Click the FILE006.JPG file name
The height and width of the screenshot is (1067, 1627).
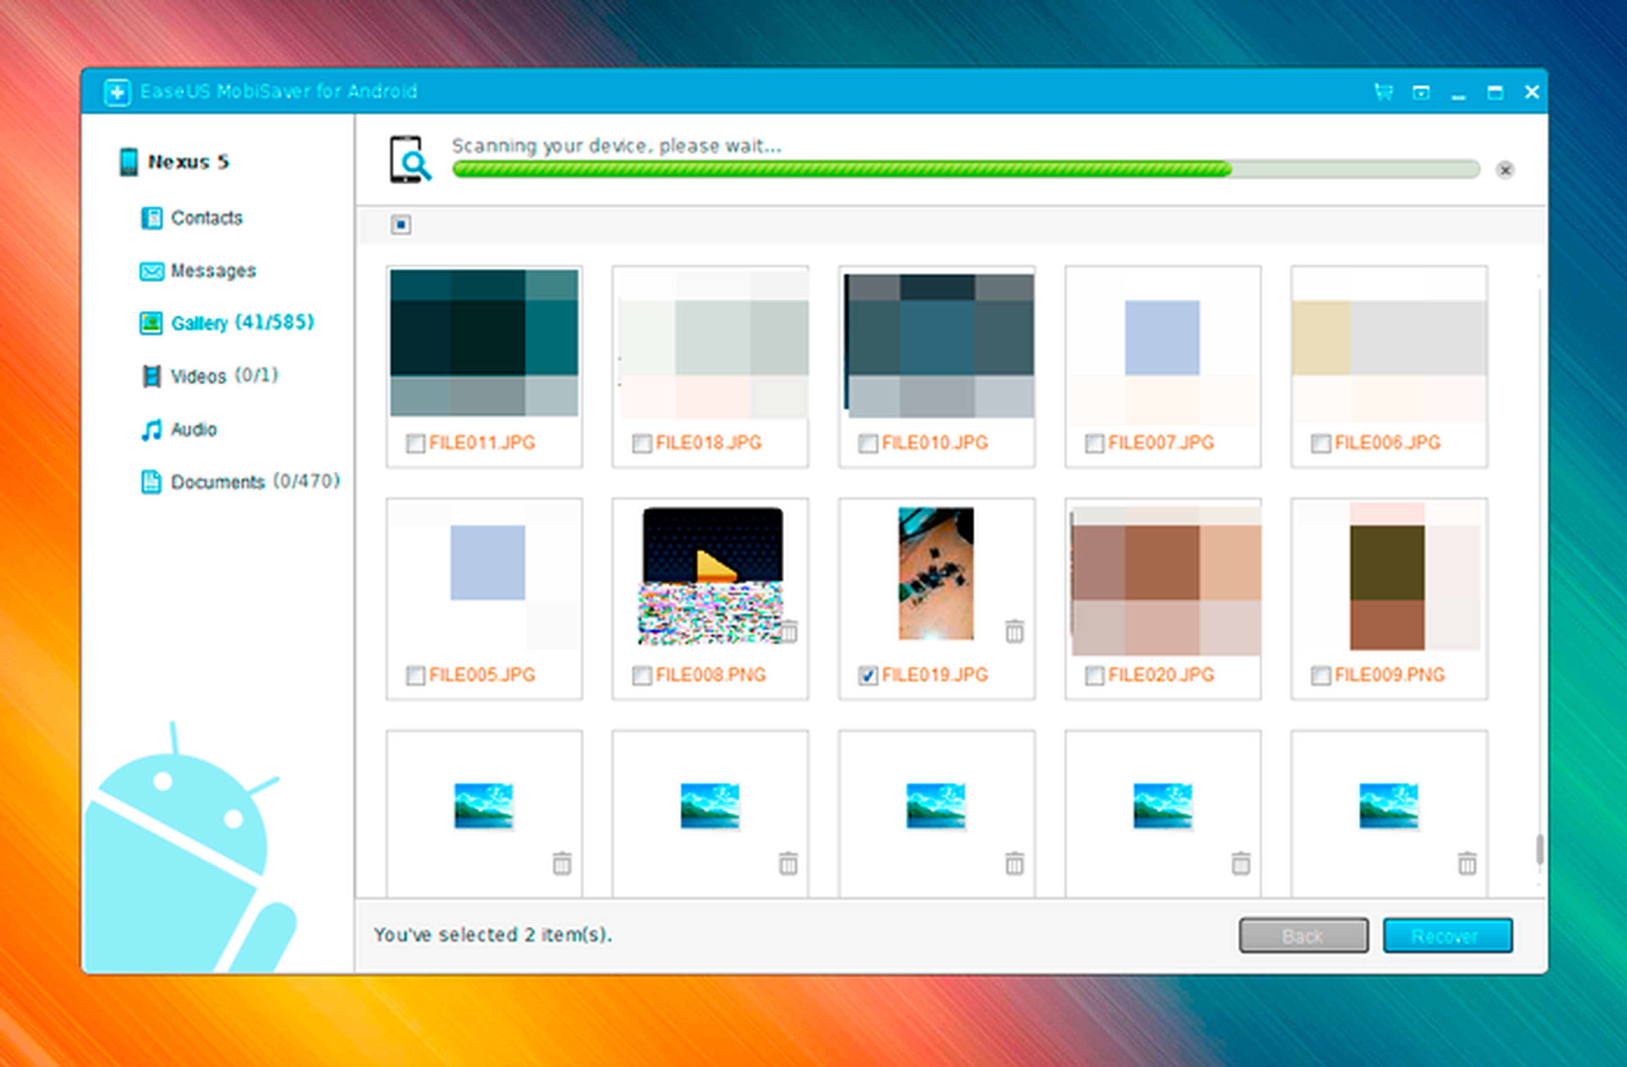[x=1388, y=443]
